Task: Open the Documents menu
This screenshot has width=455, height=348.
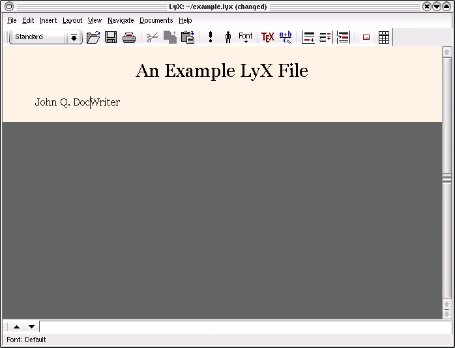Action: (156, 20)
